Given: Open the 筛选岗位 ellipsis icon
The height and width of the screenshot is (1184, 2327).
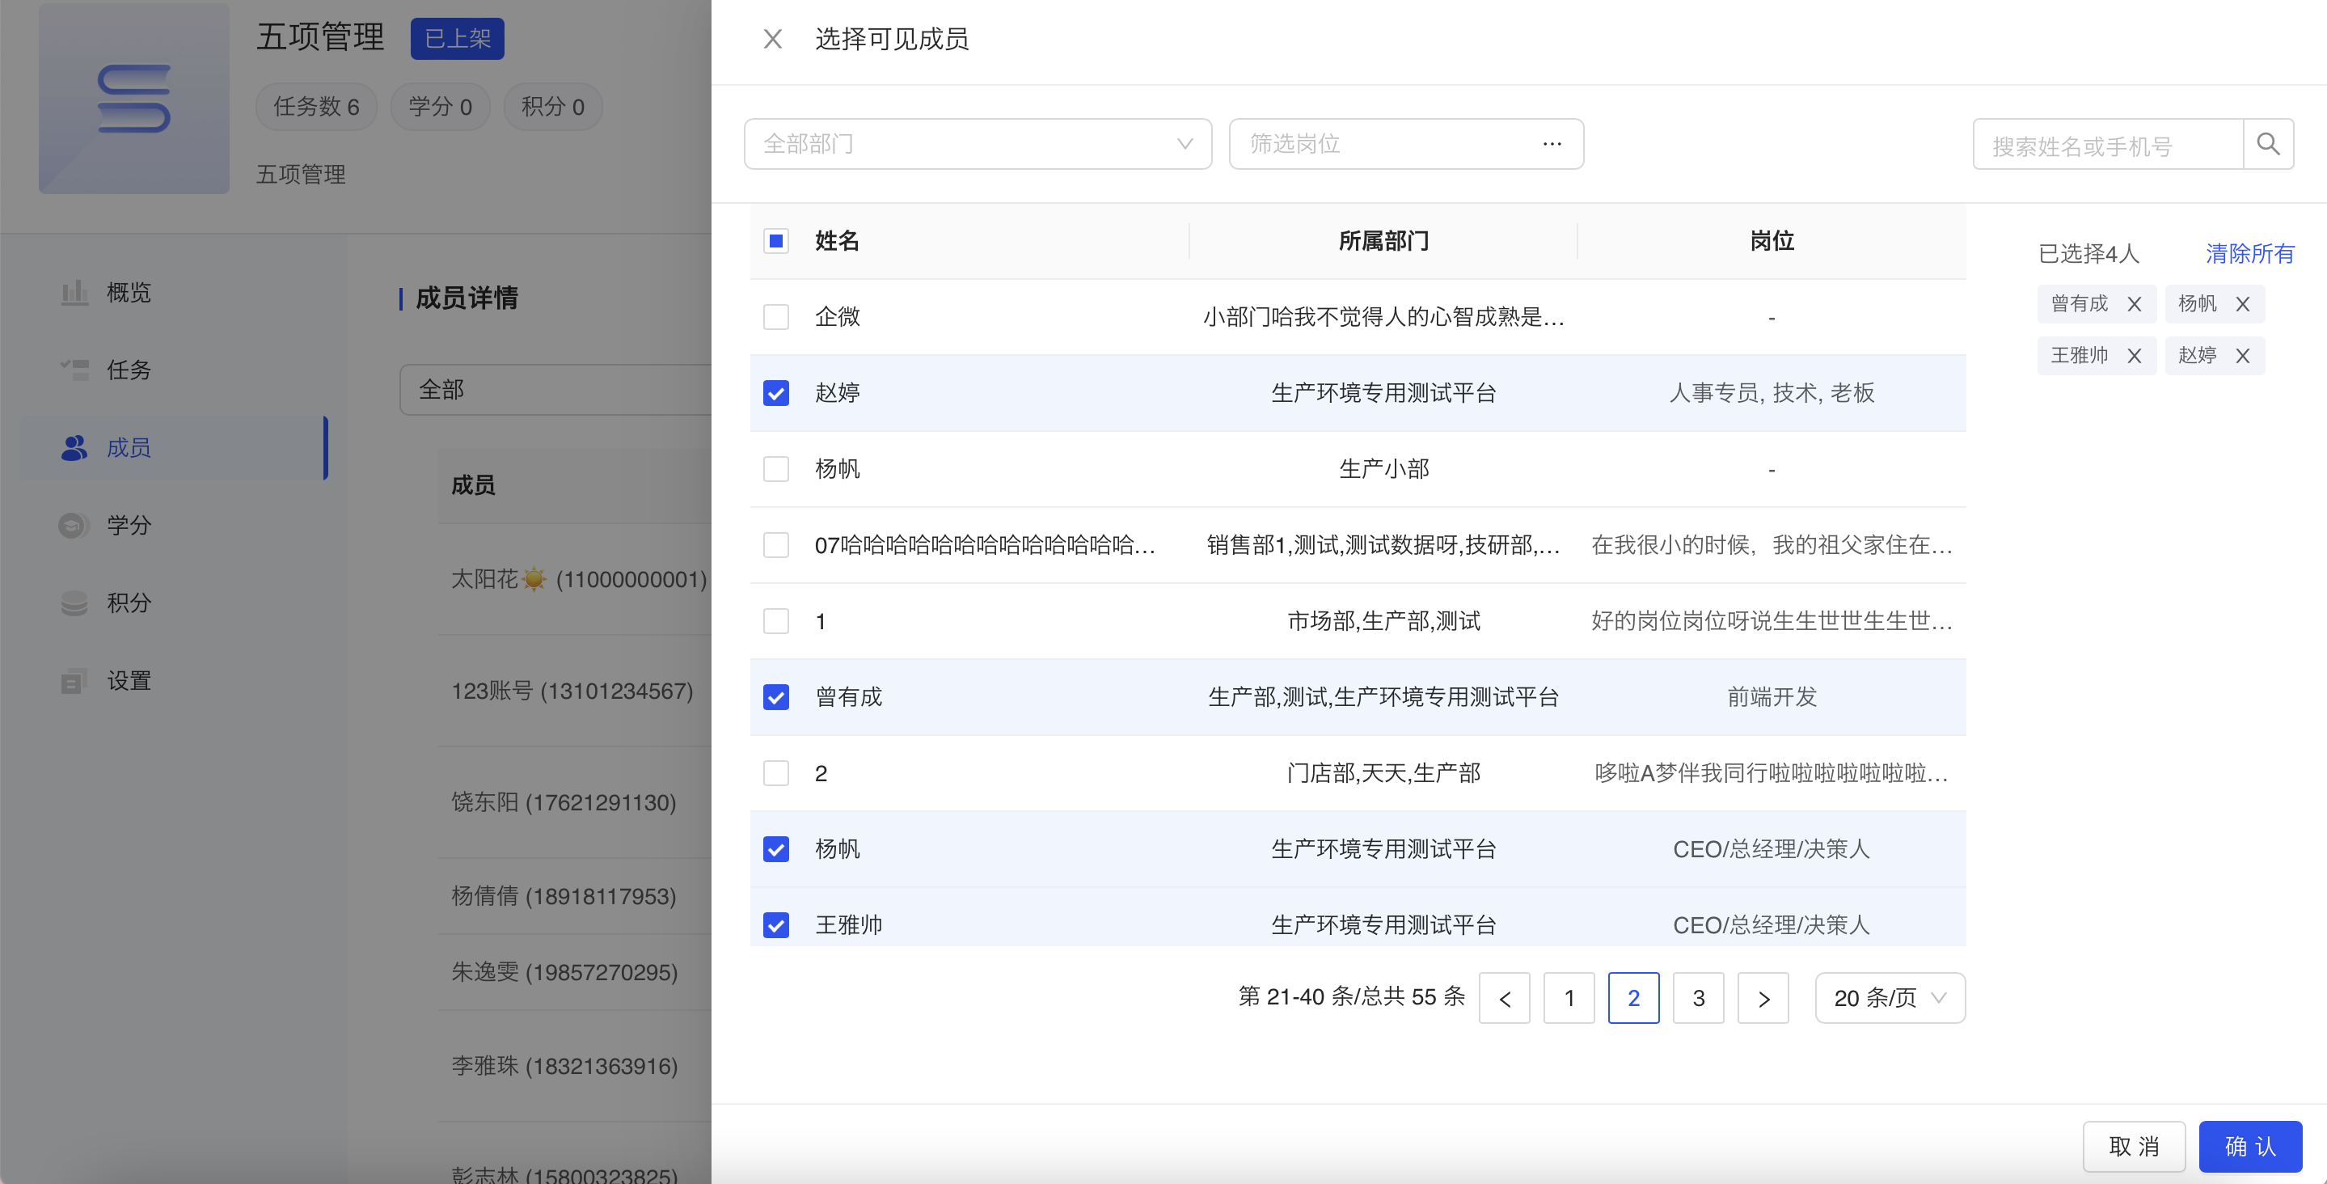Looking at the screenshot, I should tap(1552, 144).
